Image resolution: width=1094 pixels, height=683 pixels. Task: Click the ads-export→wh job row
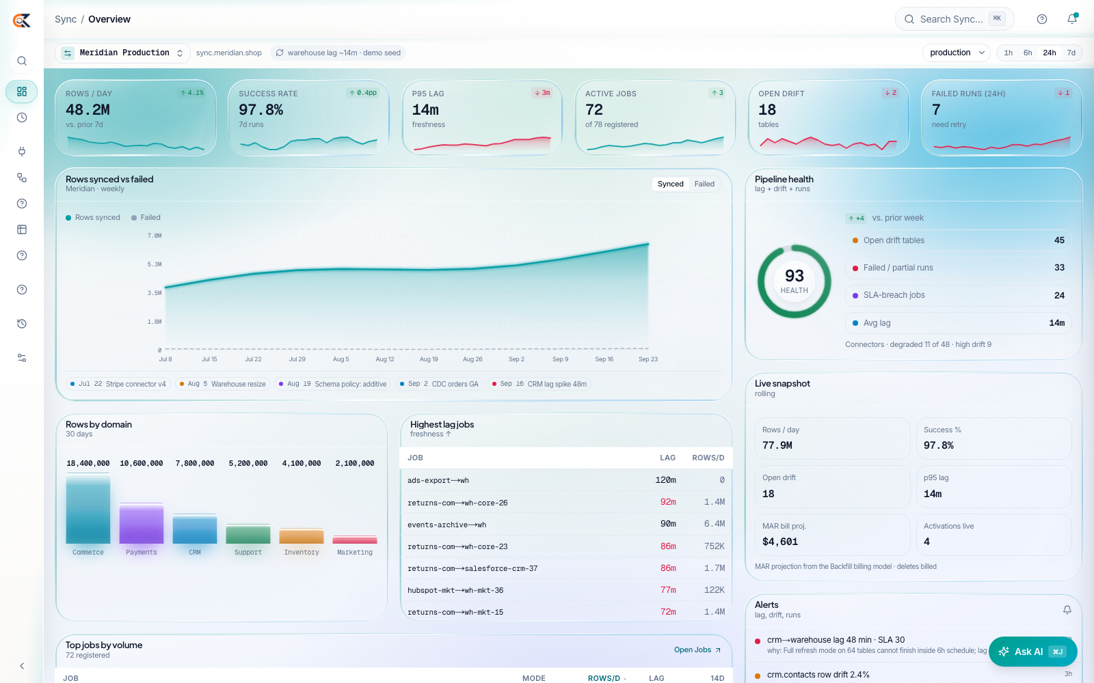pyautogui.click(x=565, y=480)
